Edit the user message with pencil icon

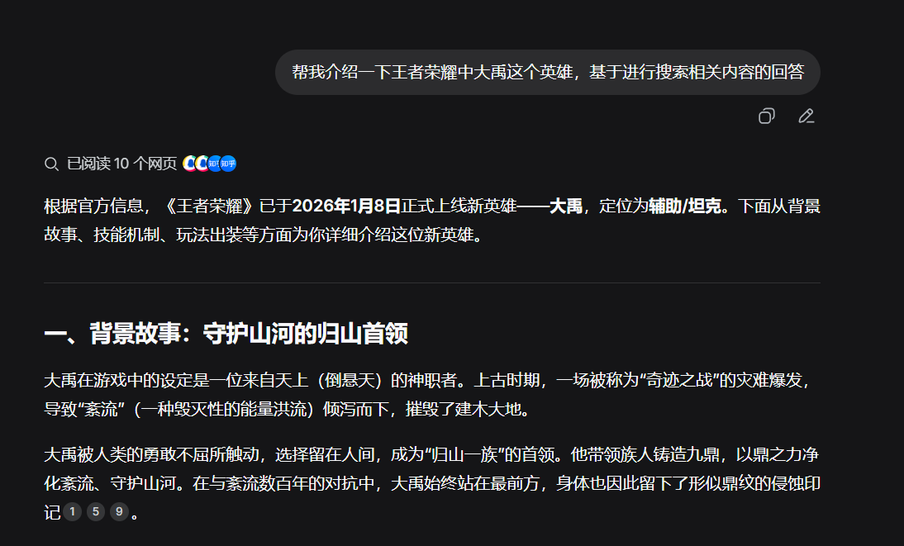[806, 116]
